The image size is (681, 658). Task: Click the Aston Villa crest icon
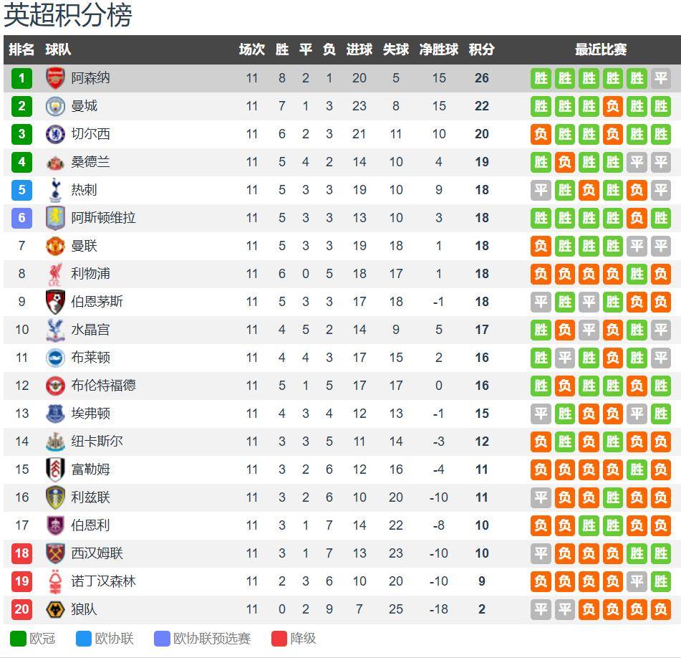click(55, 218)
